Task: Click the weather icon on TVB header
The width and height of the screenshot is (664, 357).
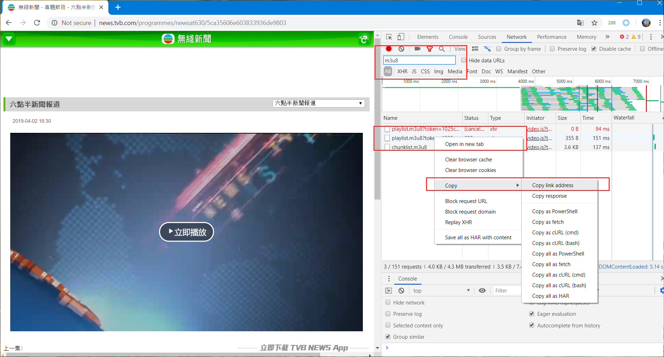Action: tap(364, 39)
